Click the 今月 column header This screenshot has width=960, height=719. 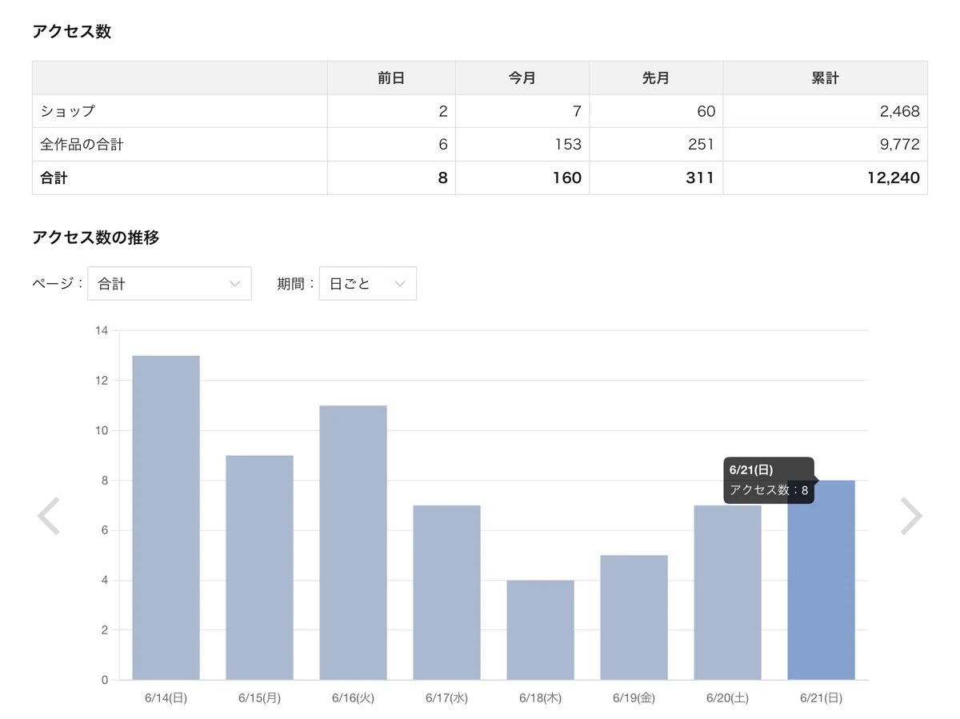tap(522, 78)
